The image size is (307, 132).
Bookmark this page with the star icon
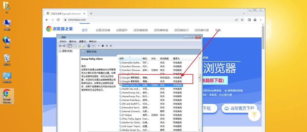242,20
